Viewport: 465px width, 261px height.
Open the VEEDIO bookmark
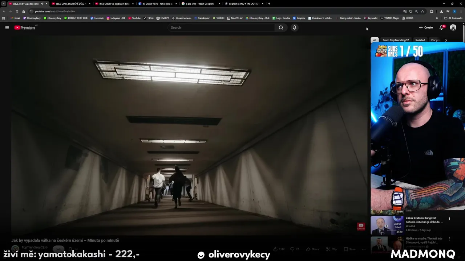tap(219, 18)
